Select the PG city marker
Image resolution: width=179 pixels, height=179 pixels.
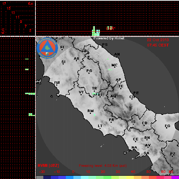[x=89, y=73]
